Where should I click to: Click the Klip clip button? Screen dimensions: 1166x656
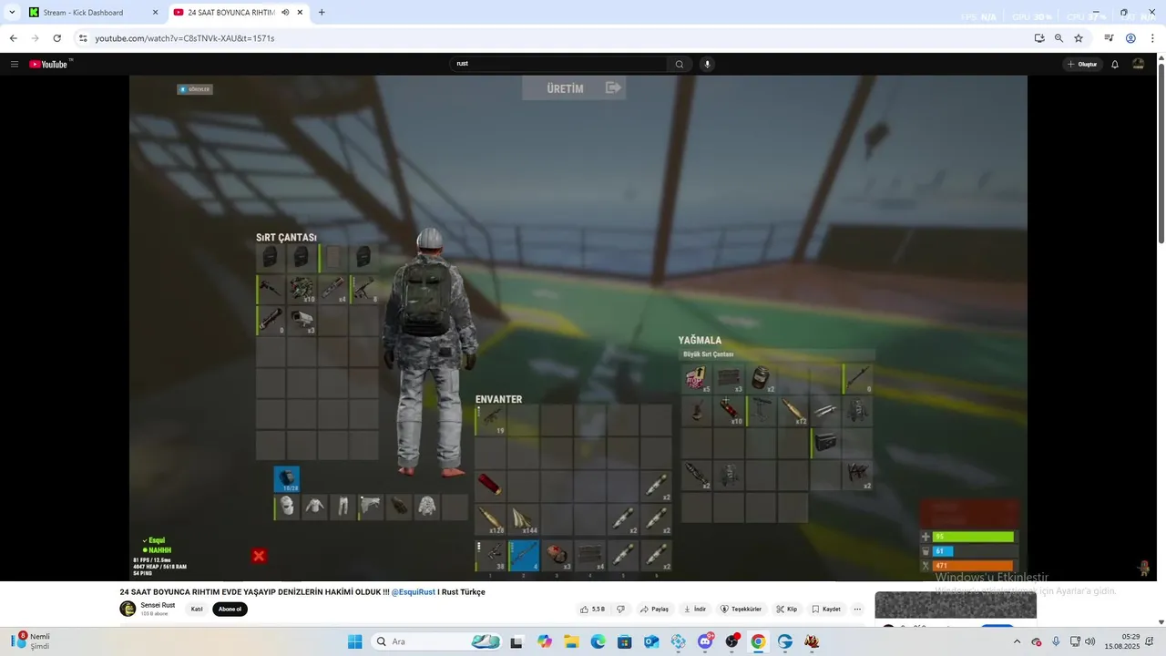pos(786,609)
